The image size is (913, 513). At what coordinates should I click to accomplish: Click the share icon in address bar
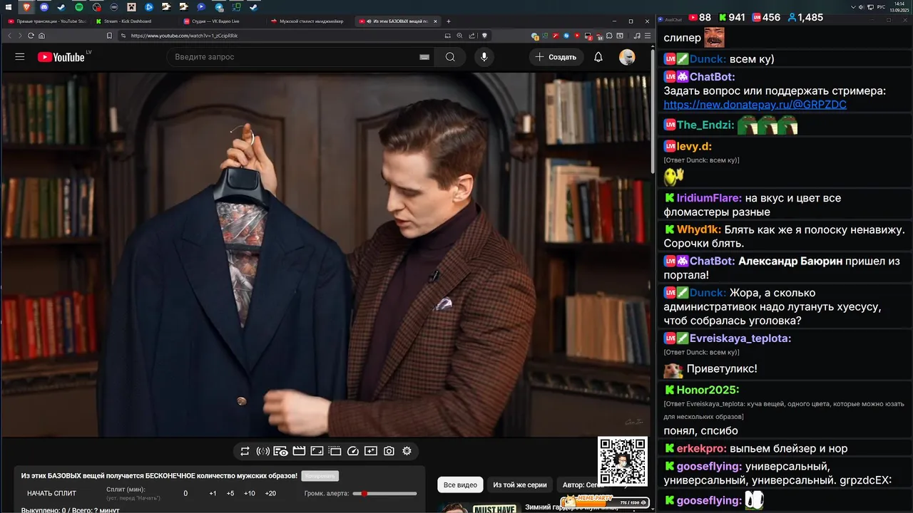pos(471,36)
